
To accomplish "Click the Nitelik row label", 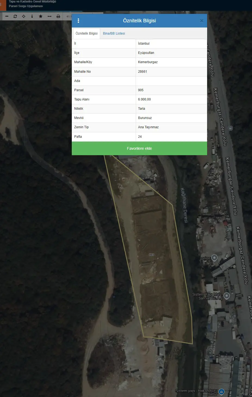I will (79, 109).
